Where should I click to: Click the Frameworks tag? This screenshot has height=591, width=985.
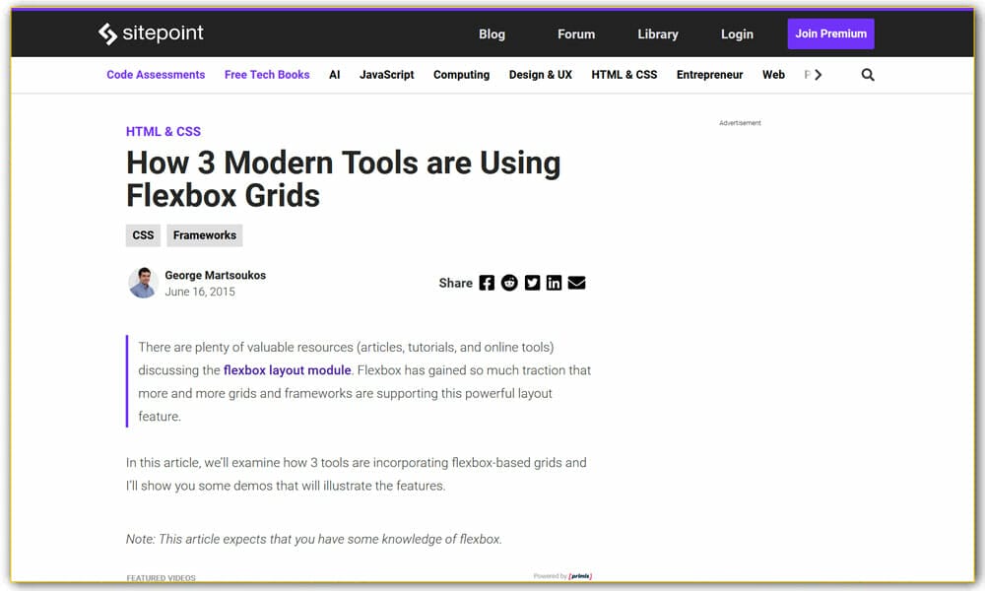(x=204, y=235)
